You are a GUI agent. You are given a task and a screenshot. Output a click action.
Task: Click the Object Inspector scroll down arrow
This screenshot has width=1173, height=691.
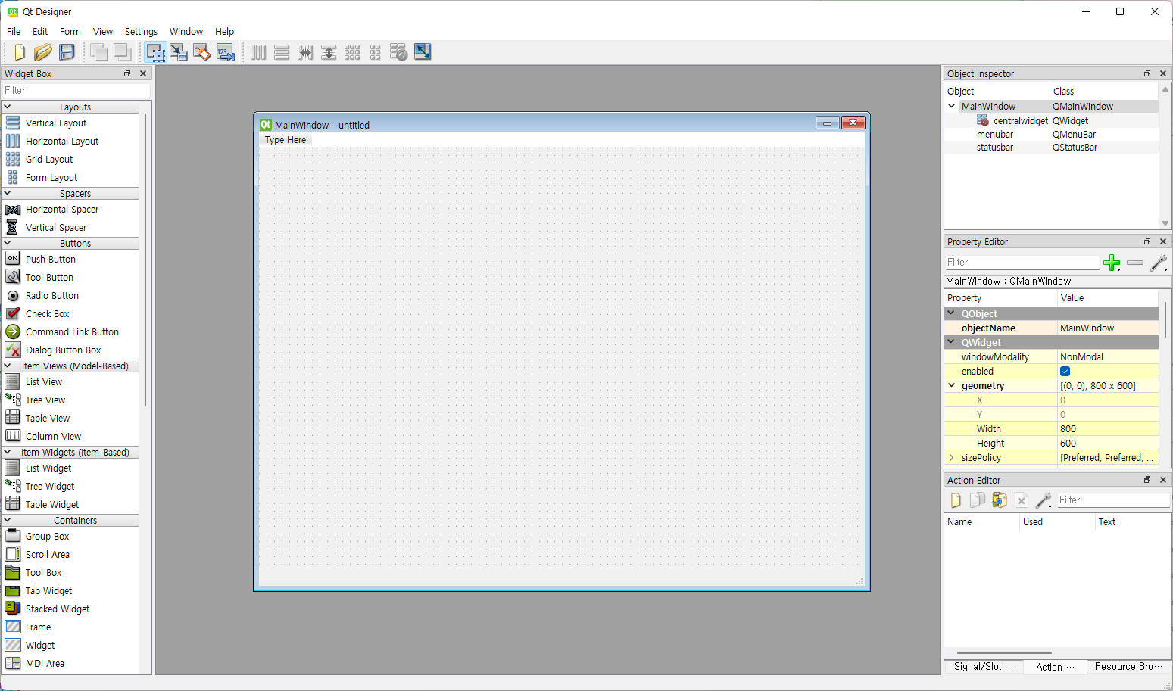tap(1165, 223)
